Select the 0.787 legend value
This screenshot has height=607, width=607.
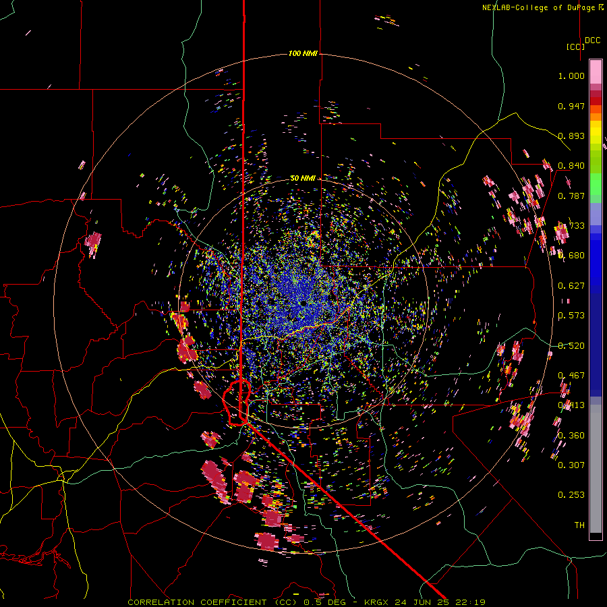click(571, 196)
